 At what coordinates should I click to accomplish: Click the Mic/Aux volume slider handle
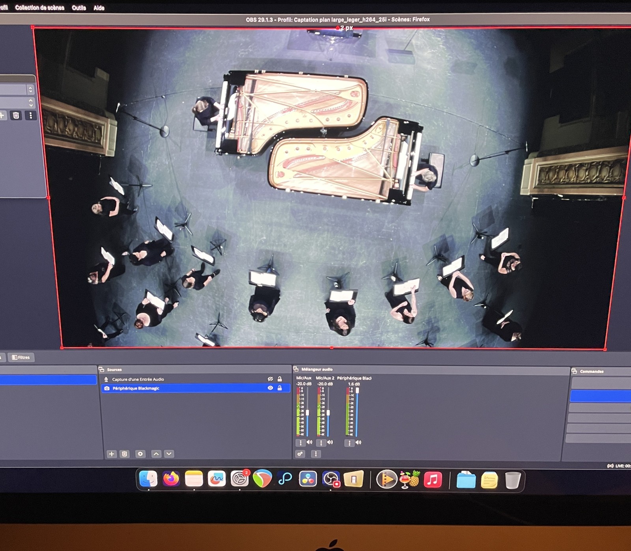click(308, 413)
